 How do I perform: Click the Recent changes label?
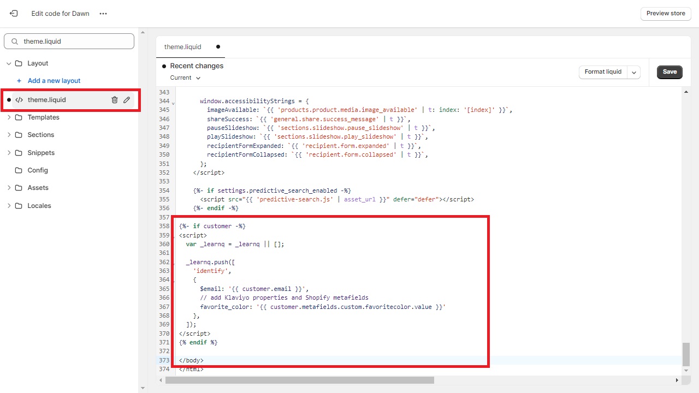[197, 66]
